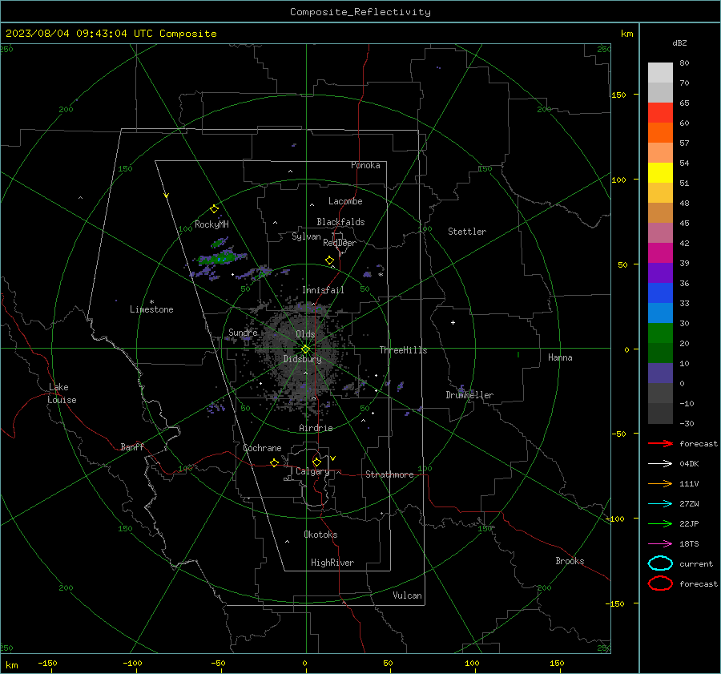The image size is (721, 674).
Task: Click the Drumheller city label
Action: click(x=469, y=395)
